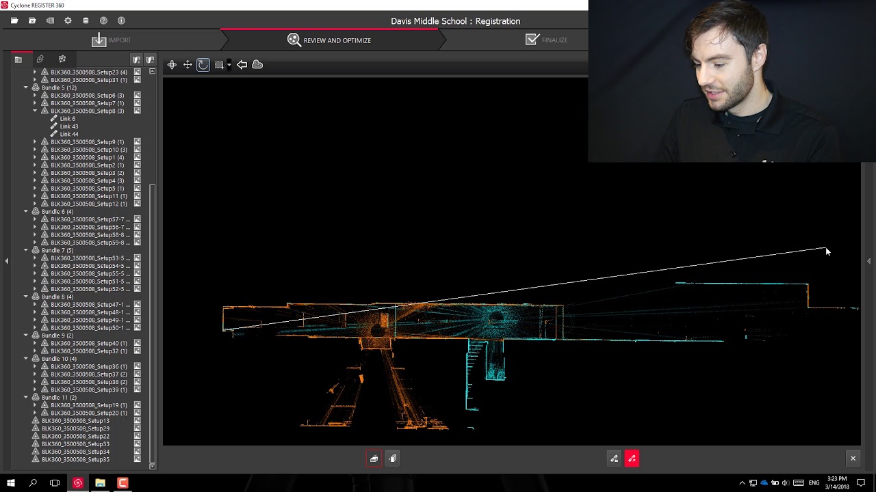Toggle image icon for Setup40 (1)

click(x=138, y=343)
